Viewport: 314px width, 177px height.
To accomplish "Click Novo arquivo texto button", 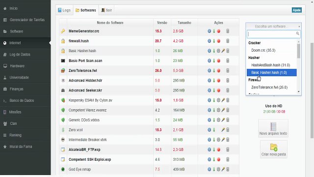I will point(273,128).
